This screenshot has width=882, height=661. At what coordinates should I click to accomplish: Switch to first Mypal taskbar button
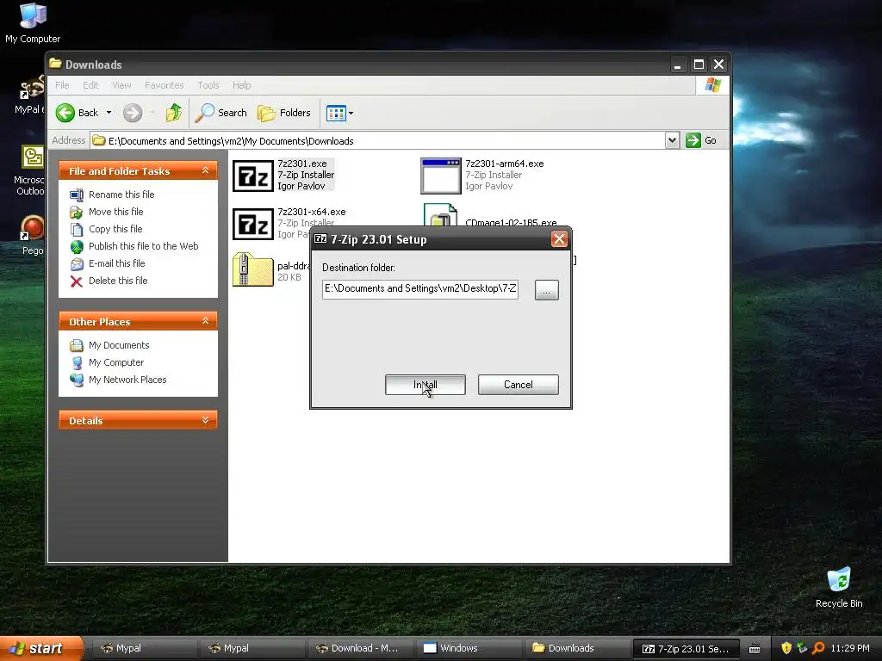[x=144, y=648]
